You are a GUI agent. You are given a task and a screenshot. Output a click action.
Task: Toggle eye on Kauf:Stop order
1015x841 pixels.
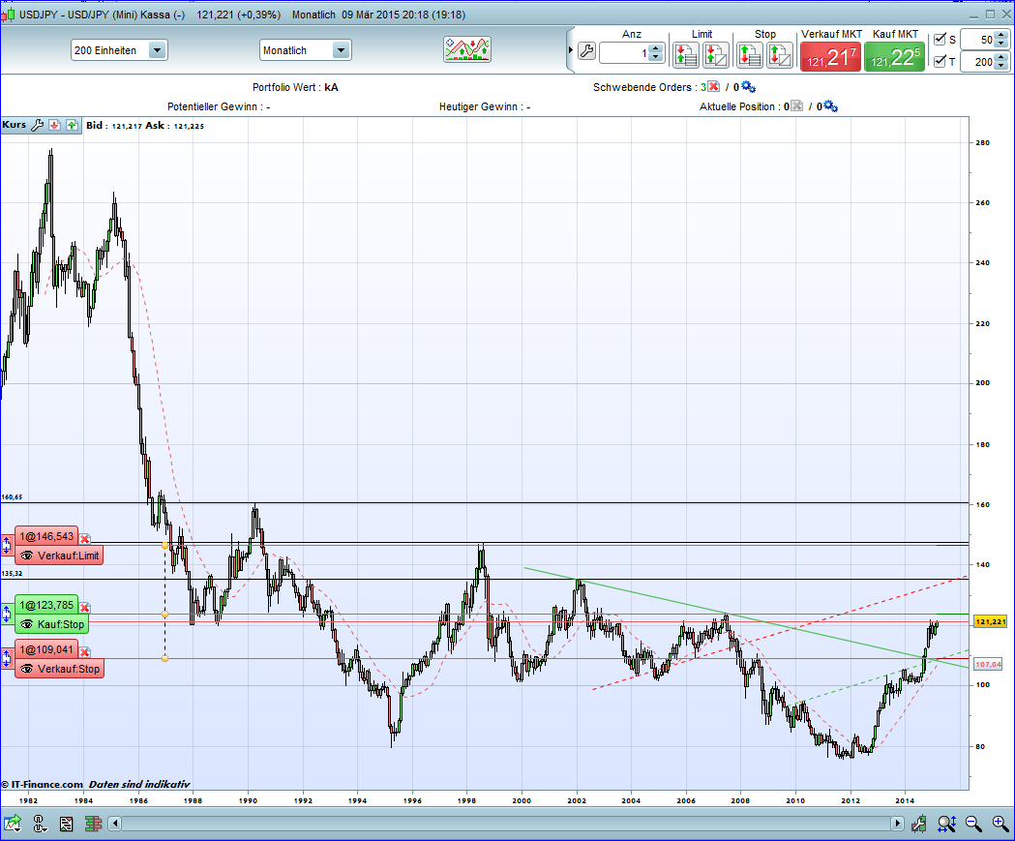26,624
